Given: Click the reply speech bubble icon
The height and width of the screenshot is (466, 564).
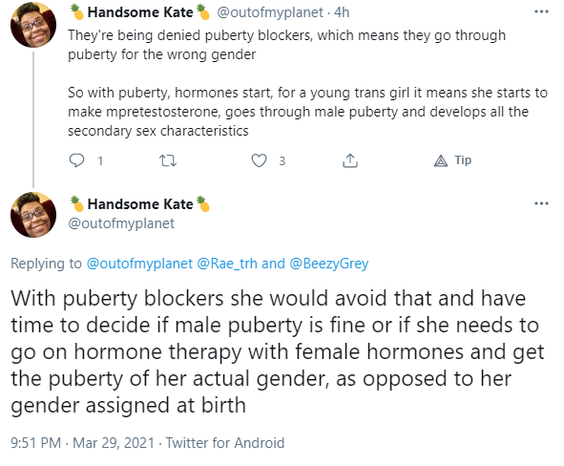Looking at the screenshot, I should pos(76,160).
